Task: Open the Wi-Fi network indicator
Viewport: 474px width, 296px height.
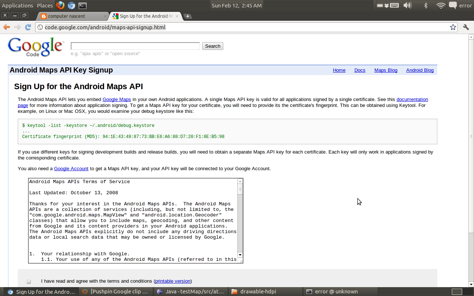Action: 441,5
